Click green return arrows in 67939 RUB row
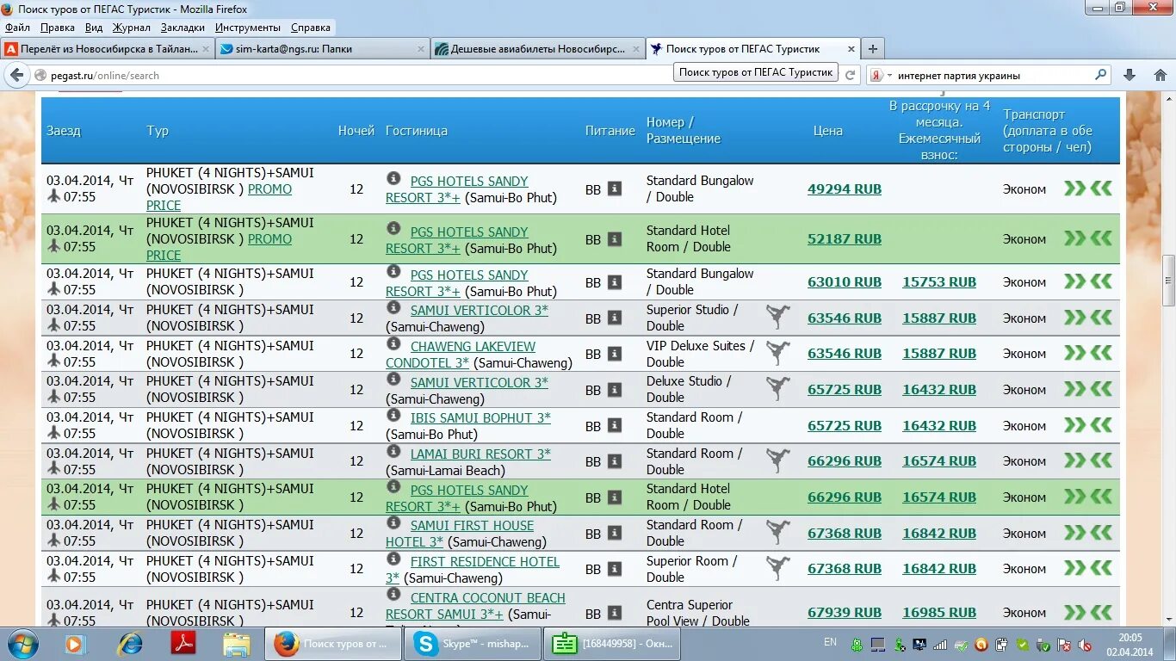Image resolution: width=1176 pixels, height=661 pixels. click(1101, 613)
